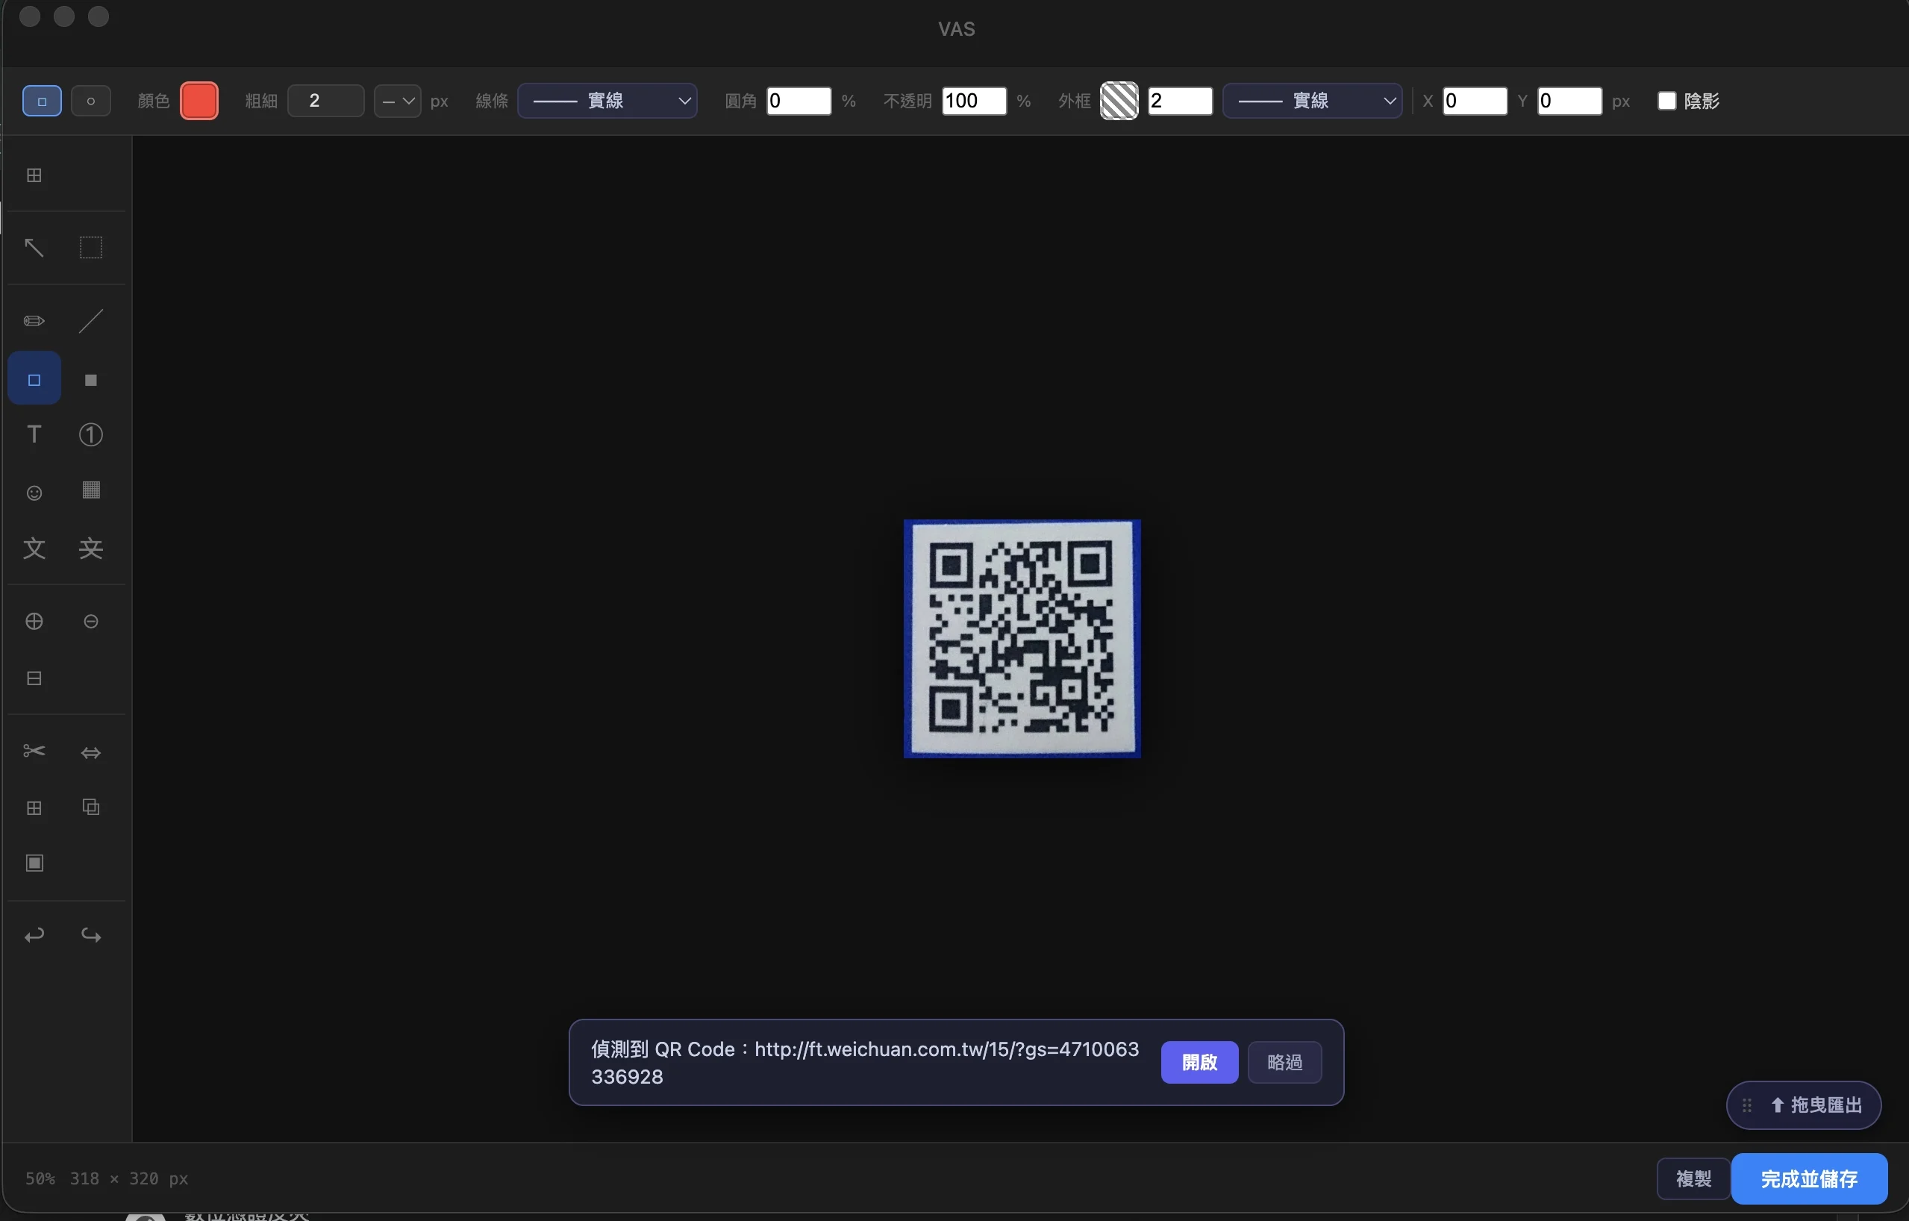Image resolution: width=1909 pixels, height=1221 pixels.
Task: Open the 線條 實線 line style dropdown
Action: tap(607, 101)
